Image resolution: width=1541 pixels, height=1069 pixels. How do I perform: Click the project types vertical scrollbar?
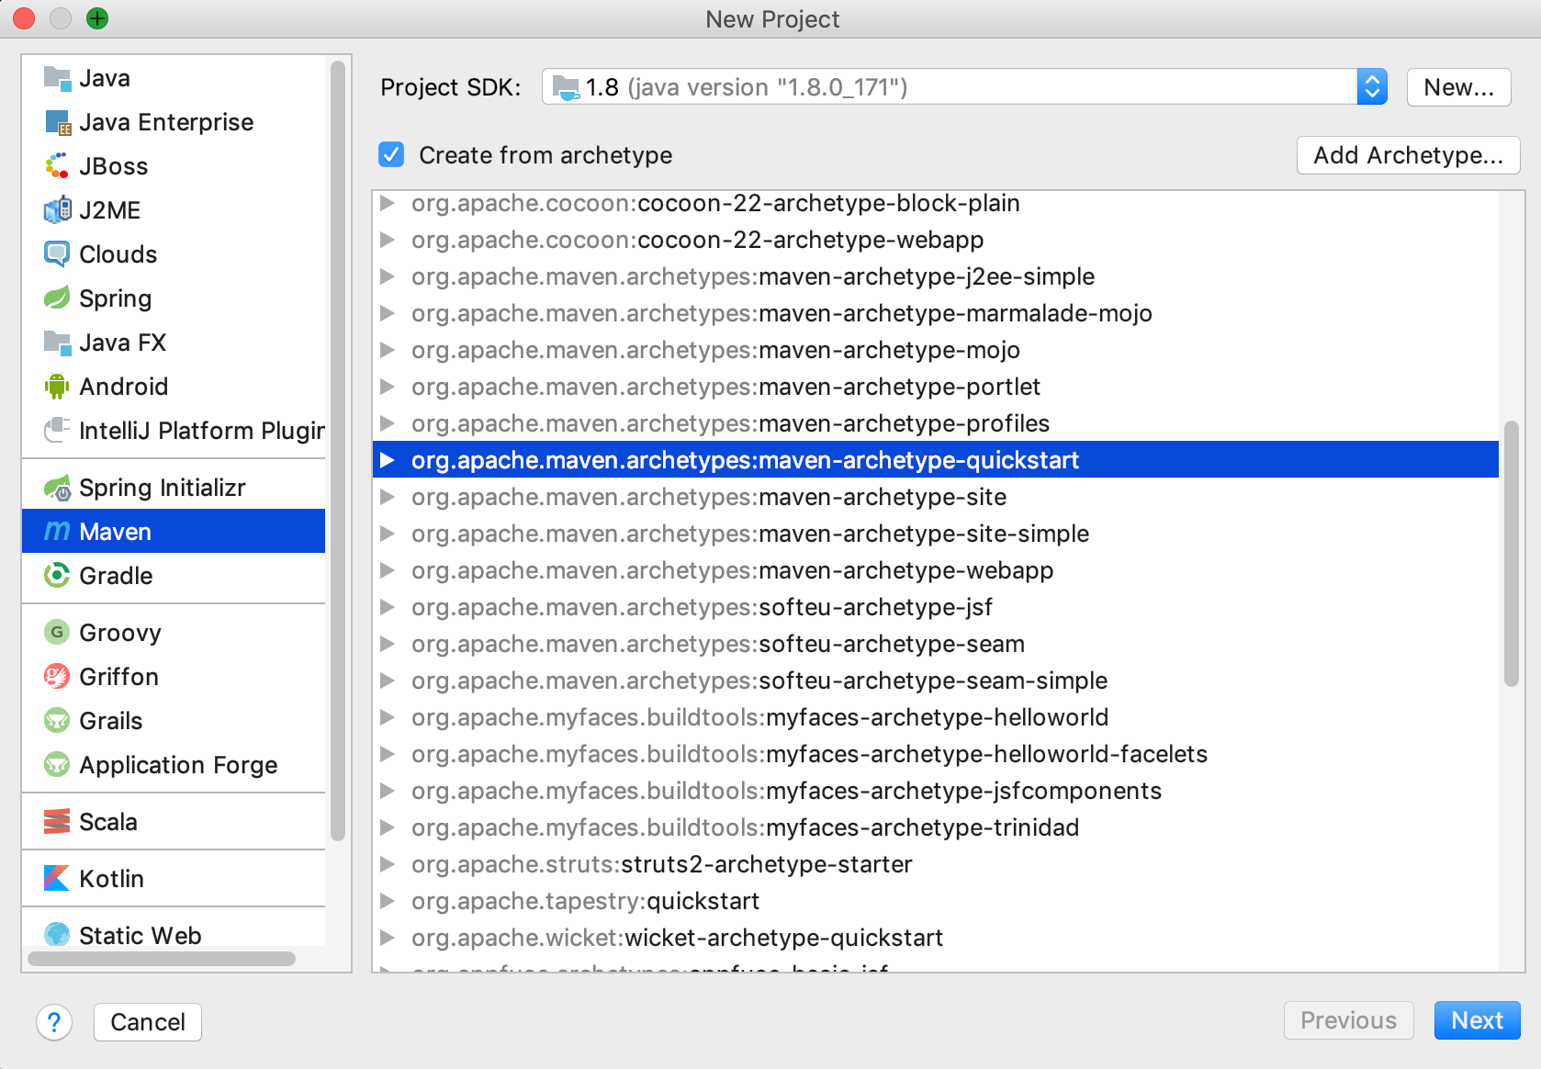[x=338, y=450]
